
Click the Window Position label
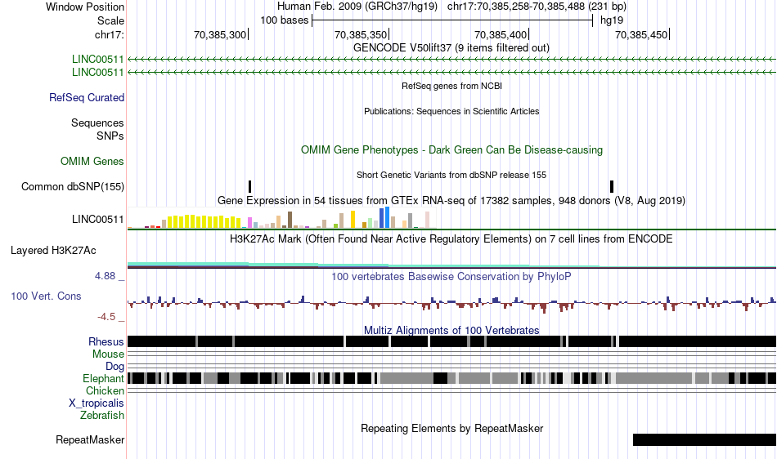click(x=85, y=7)
